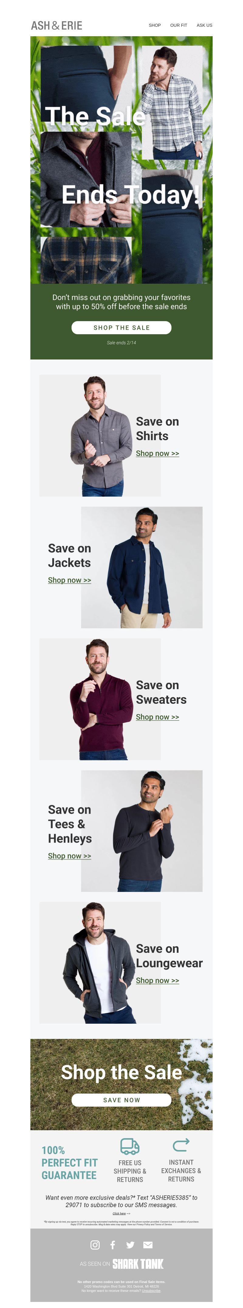Click the instant exchanges arrow icon
243x1308 pixels.
pos(181,1145)
